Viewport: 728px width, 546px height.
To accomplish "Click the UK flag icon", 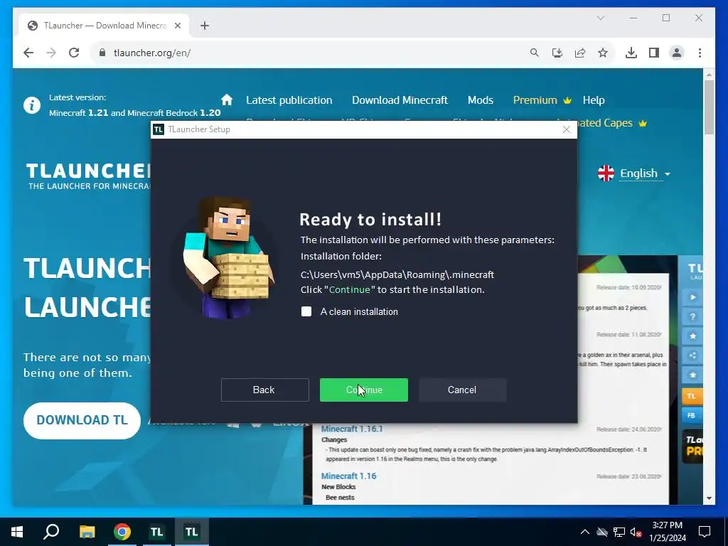I will (x=606, y=173).
